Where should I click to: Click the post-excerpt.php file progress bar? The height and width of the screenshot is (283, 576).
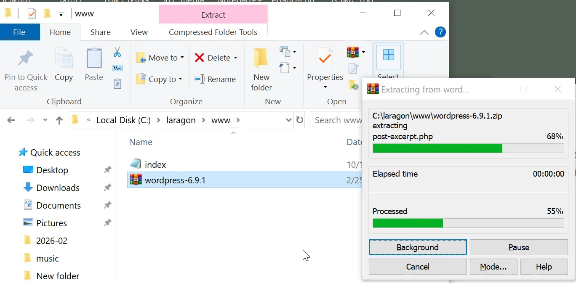point(468,148)
